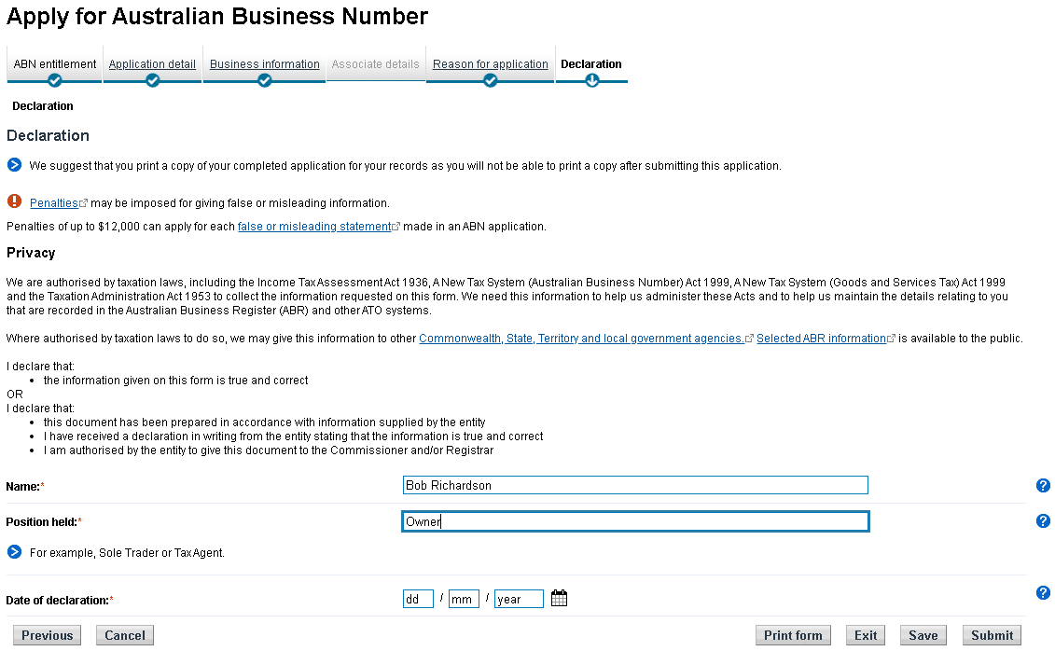Click the external link icon after Penalties

point(83,201)
